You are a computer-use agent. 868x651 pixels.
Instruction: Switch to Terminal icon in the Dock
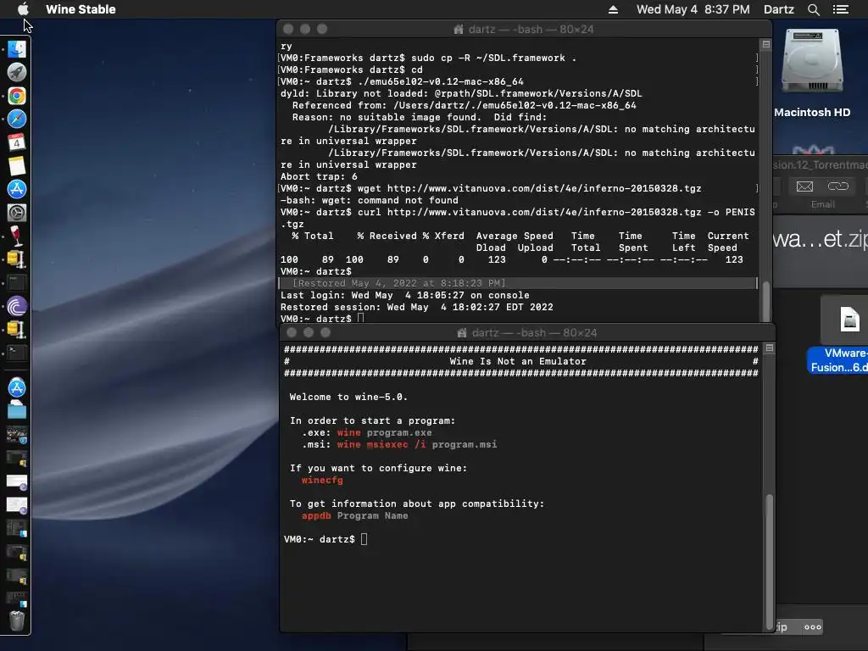(17, 353)
